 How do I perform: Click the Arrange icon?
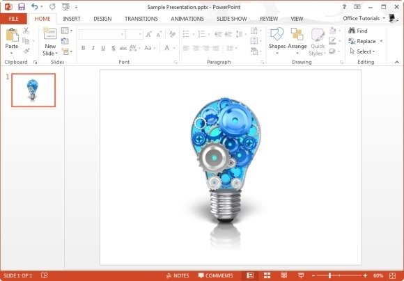[x=297, y=34]
